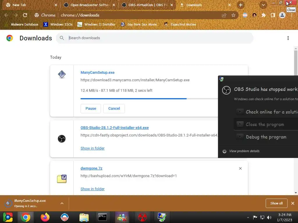Cancel the ManyCamSetup.exe download
298x223 pixels.
[x=114, y=109]
